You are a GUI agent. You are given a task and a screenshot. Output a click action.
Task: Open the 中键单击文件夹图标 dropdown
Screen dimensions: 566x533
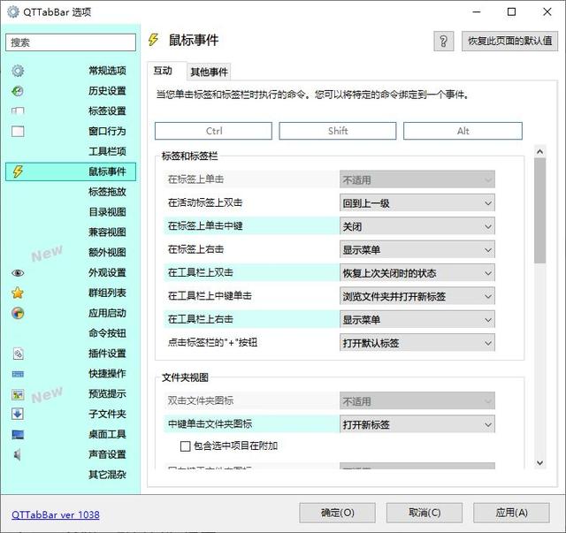click(x=417, y=424)
